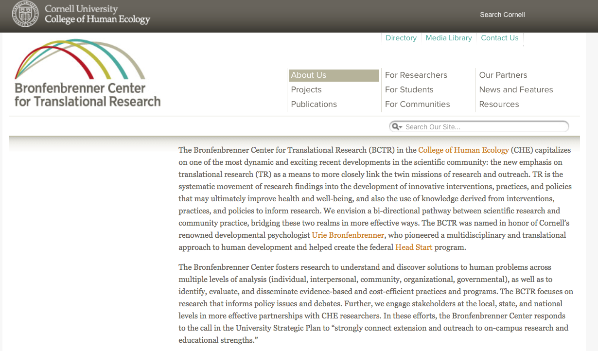This screenshot has height=351, width=598.
Task: Follow the College of Human Ecology text link
Action: point(463,150)
